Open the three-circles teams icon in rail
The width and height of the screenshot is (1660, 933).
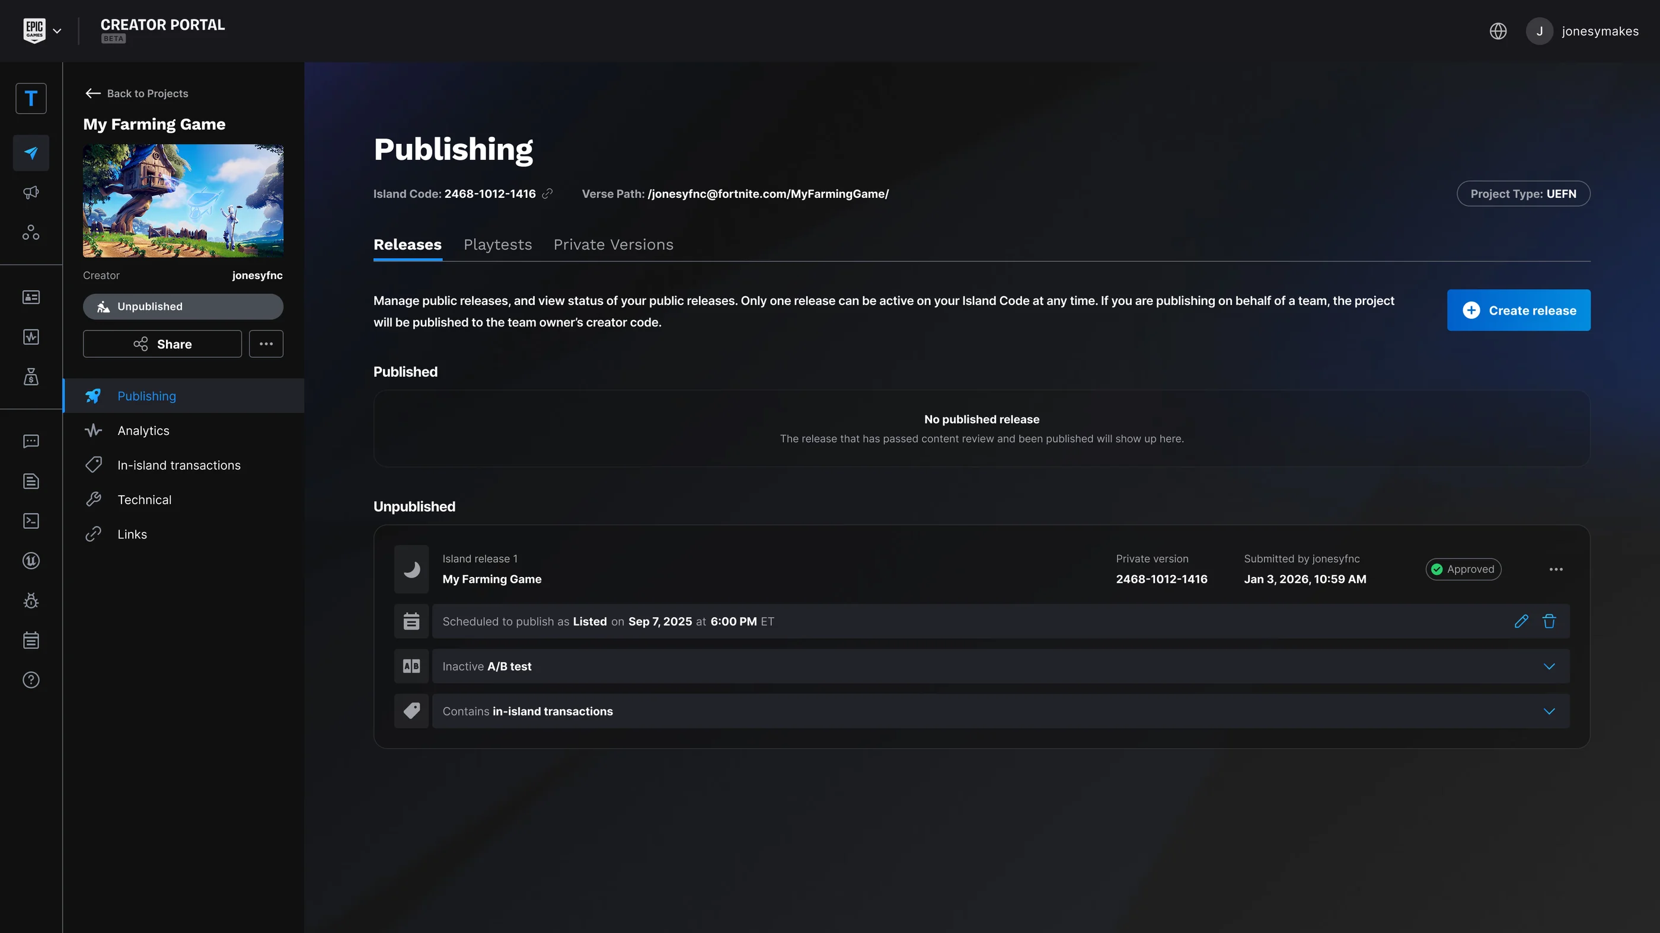click(31, 232)
